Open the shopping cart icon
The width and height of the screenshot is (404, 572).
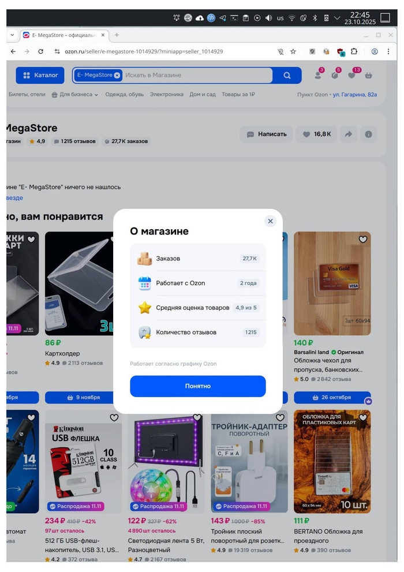[x=369, y=75]
